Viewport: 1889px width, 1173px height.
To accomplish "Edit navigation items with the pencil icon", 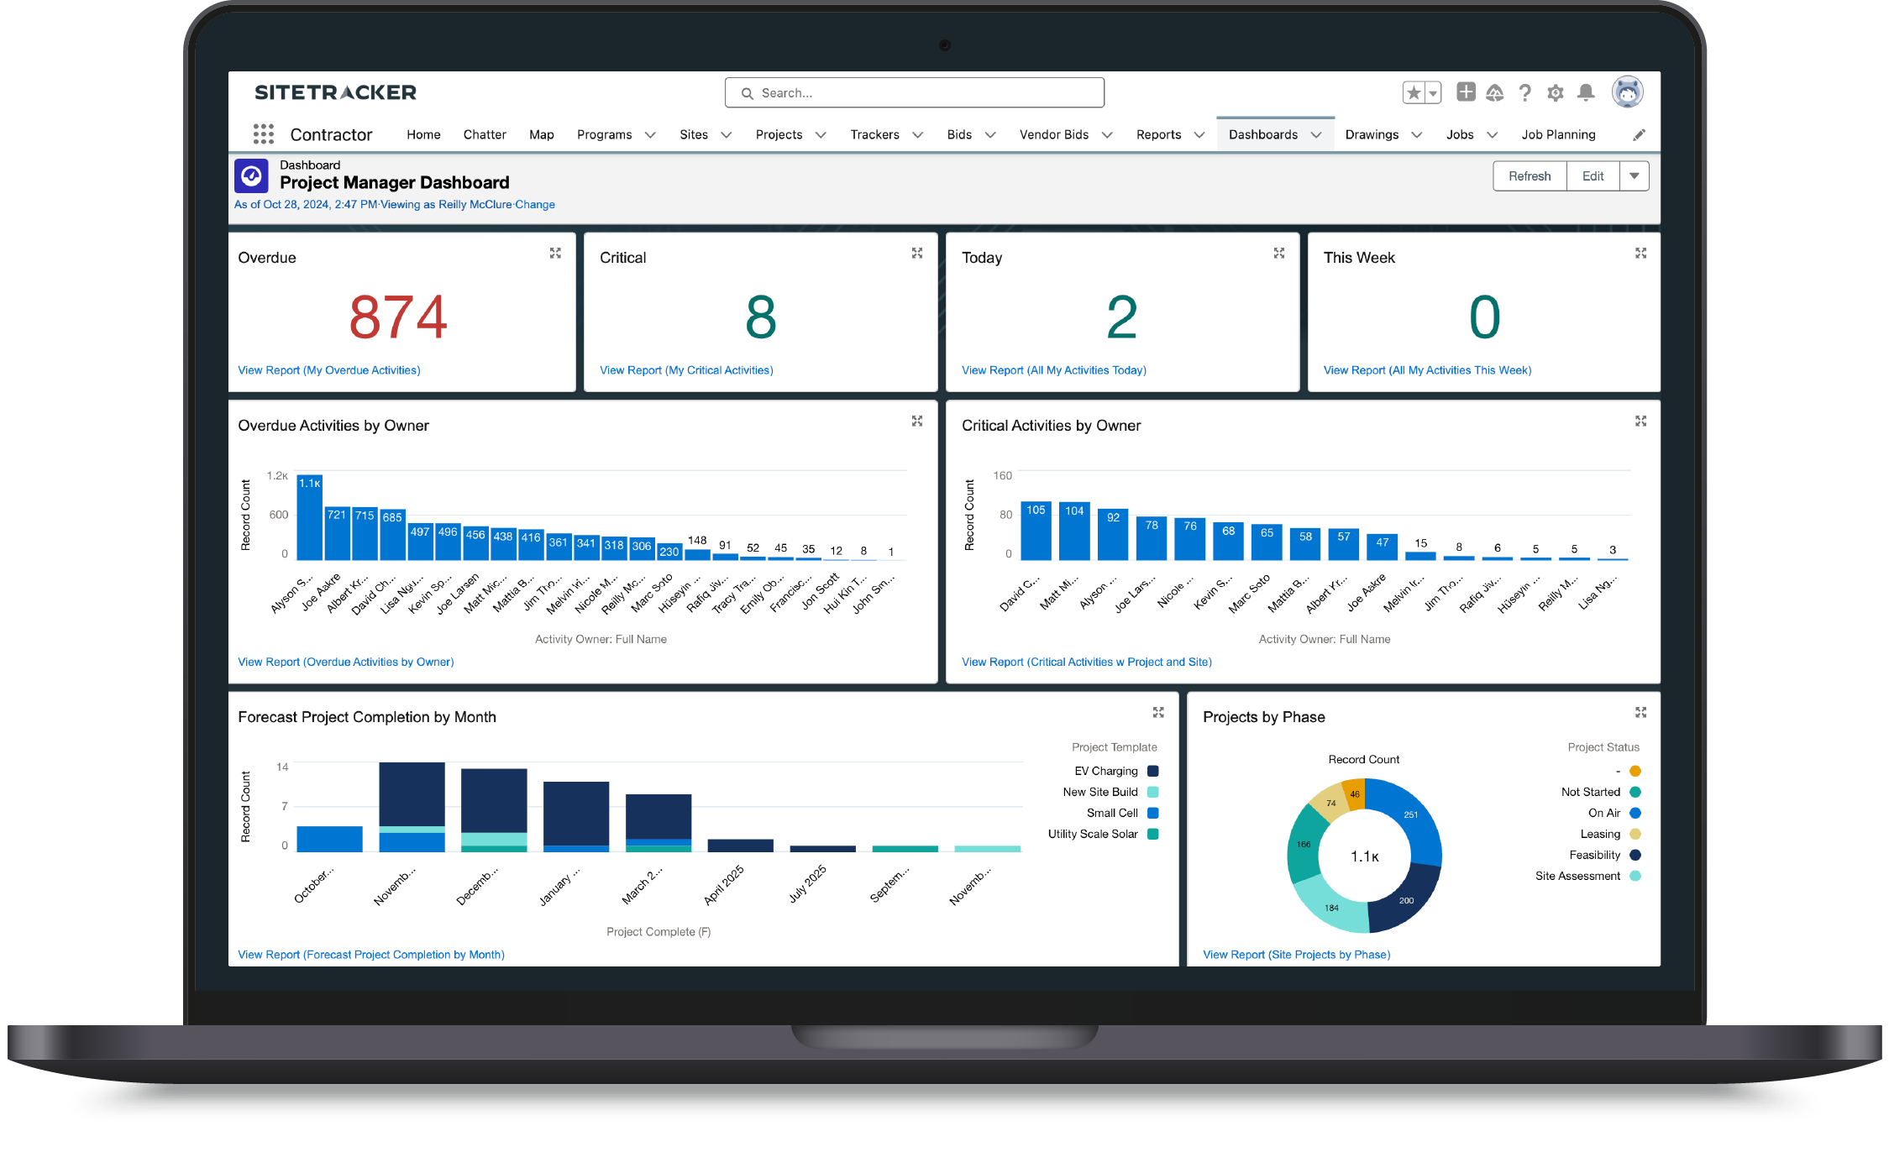I will coord(1639,134).
